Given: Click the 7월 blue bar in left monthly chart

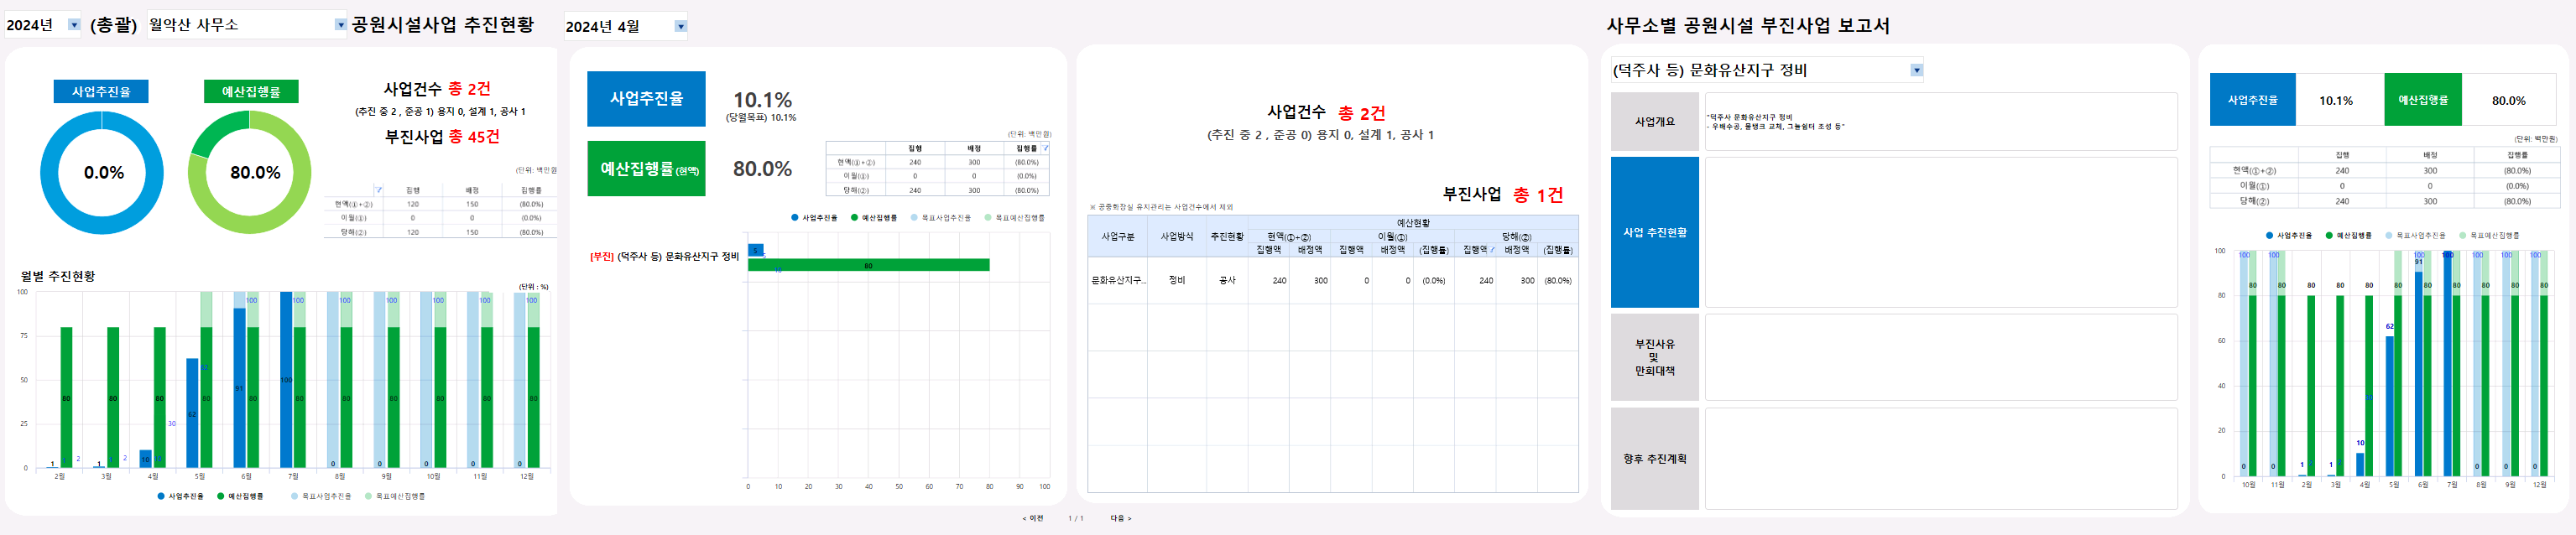Looking at the screenshot, I should (286, 380).
